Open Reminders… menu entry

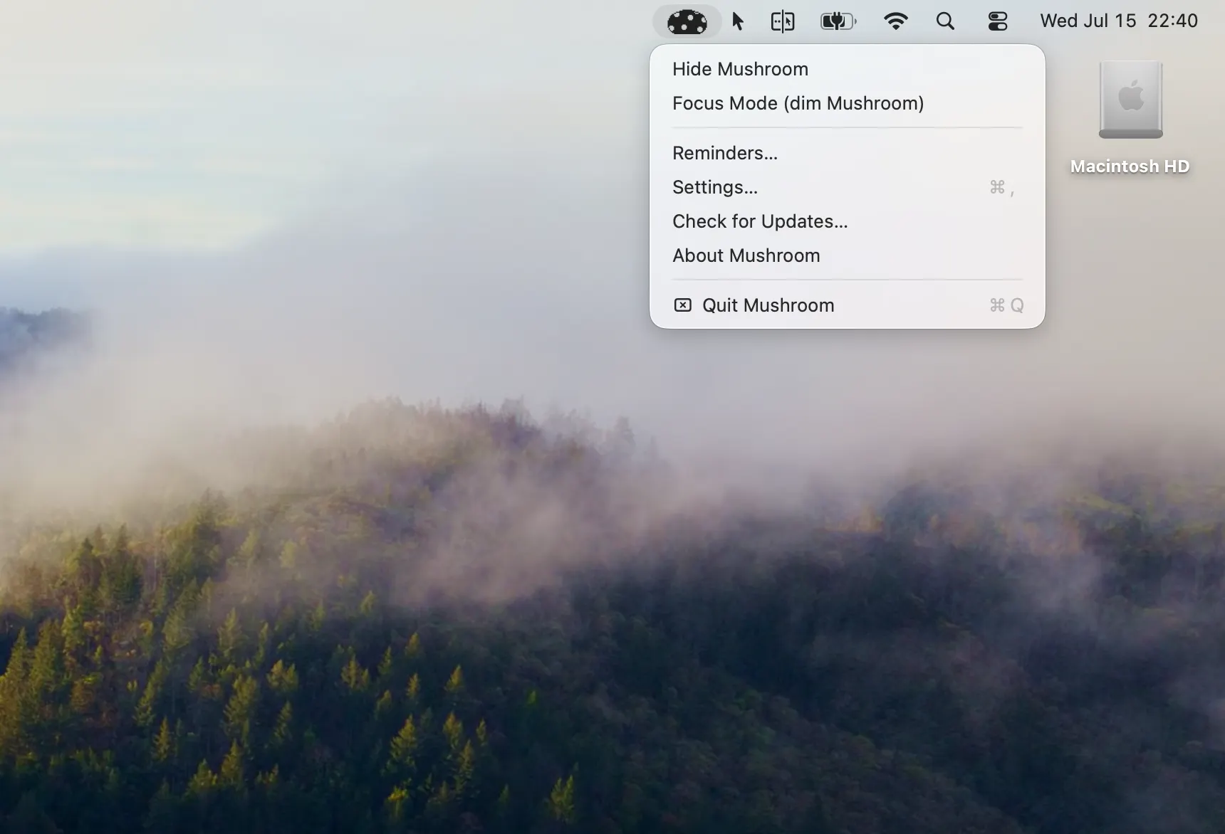(847, 153)
